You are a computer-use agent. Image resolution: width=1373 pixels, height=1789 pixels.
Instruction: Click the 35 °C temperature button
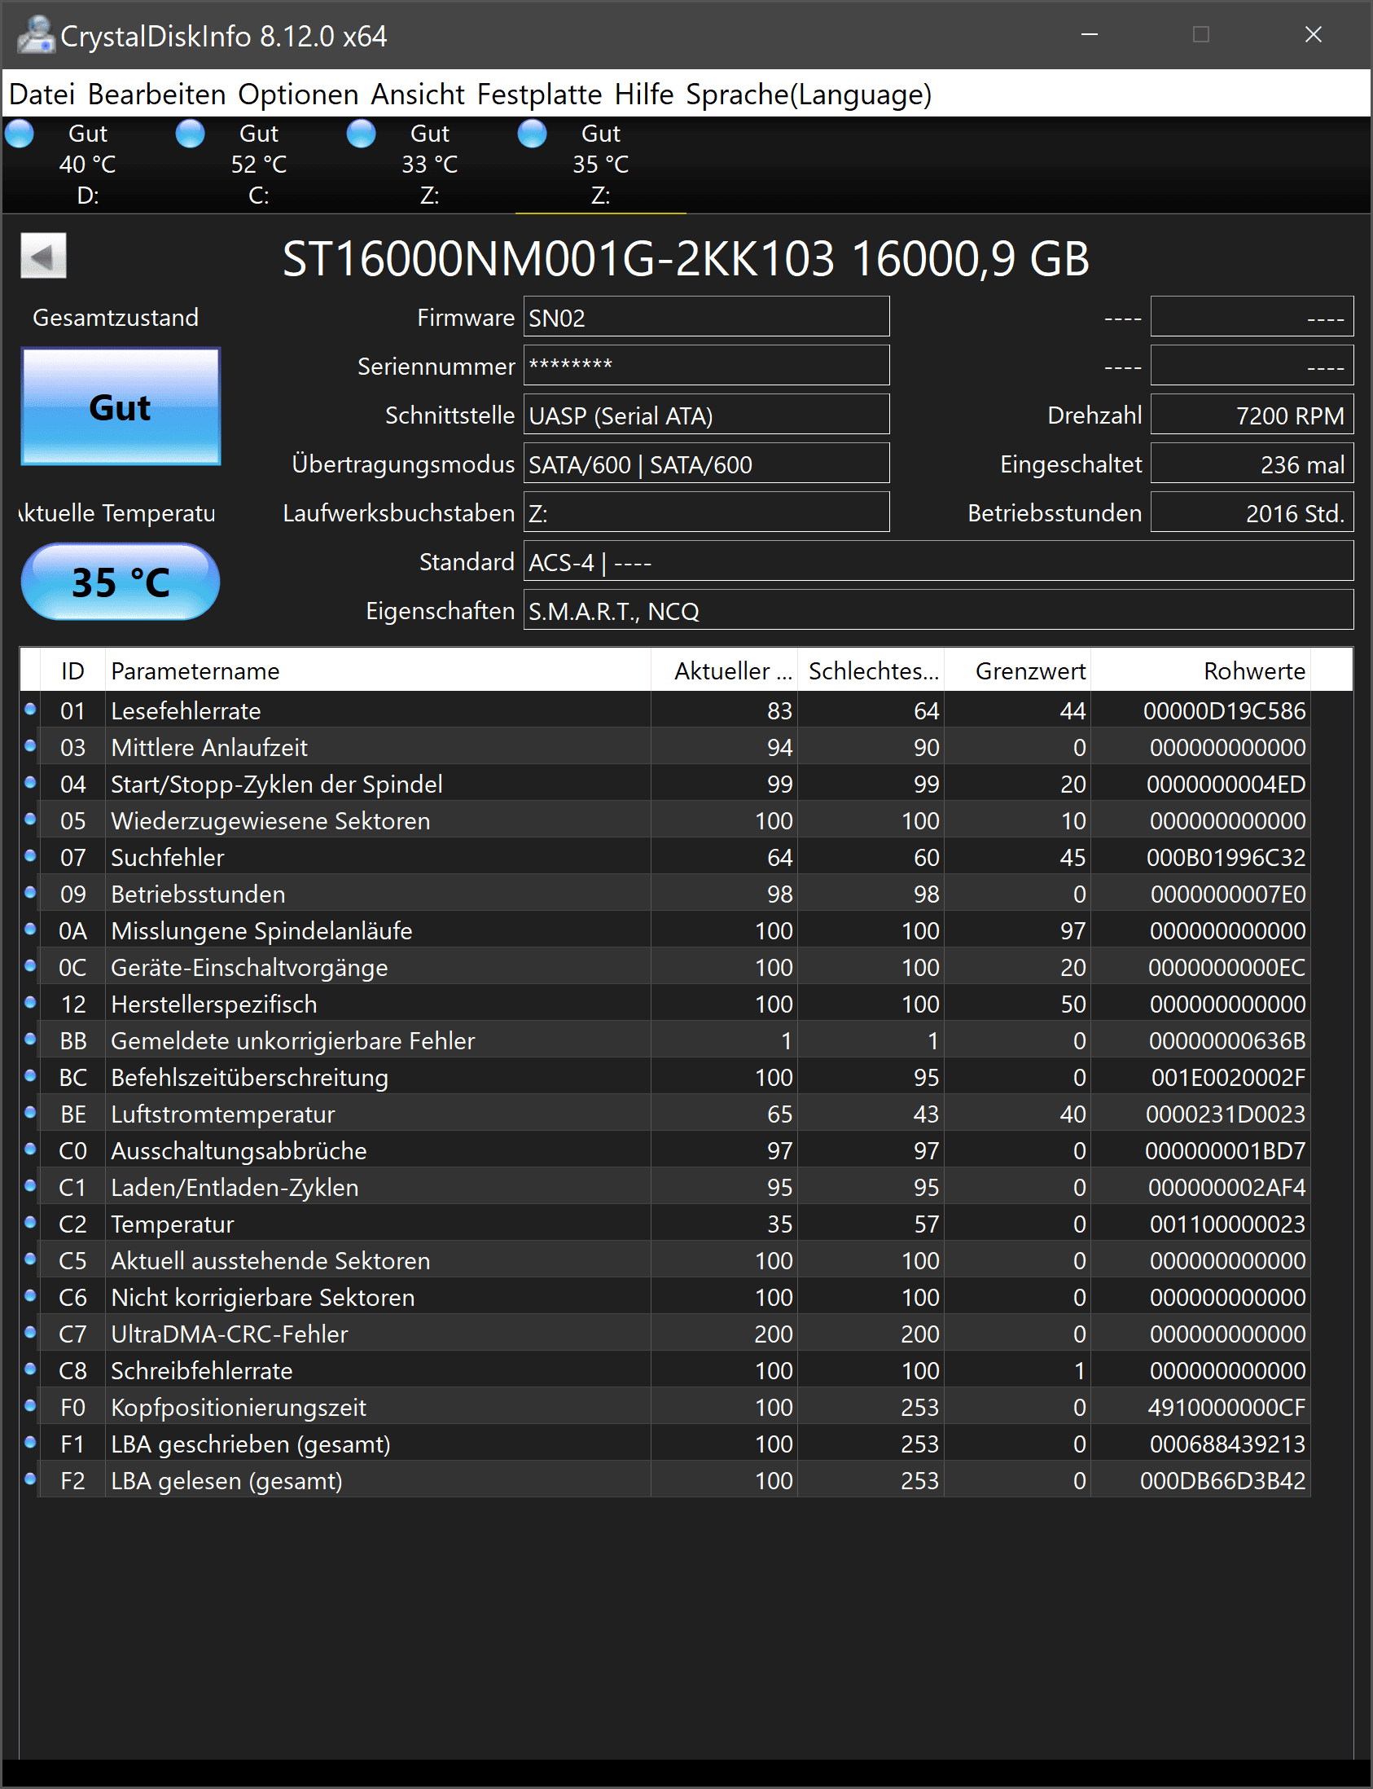121,582
